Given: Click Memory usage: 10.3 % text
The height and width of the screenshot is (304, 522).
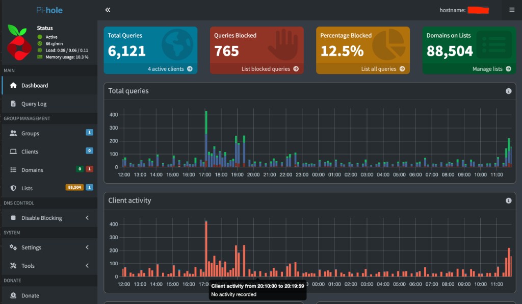Looking at the screenshot, I should click(67, 57).
